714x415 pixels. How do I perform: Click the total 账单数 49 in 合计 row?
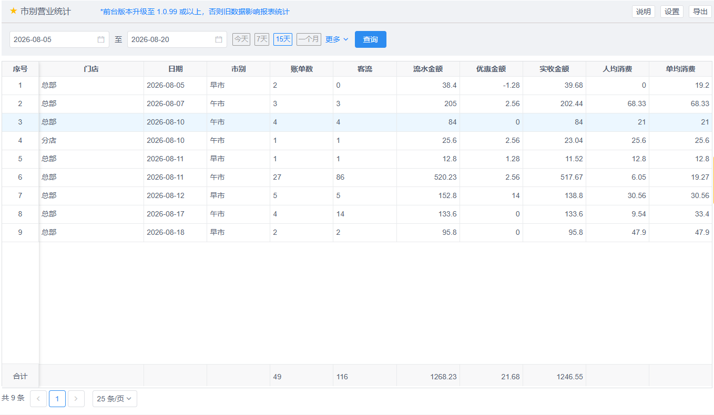tap(277, 377)
